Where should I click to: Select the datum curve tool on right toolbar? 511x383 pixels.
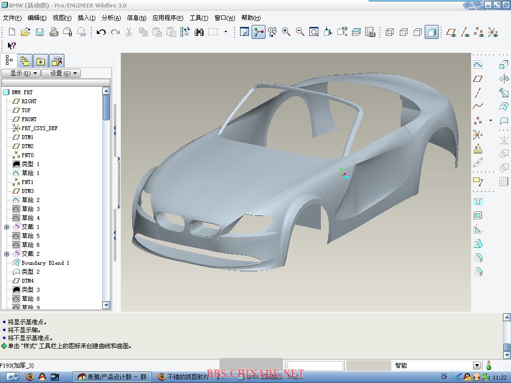[478, 106]
